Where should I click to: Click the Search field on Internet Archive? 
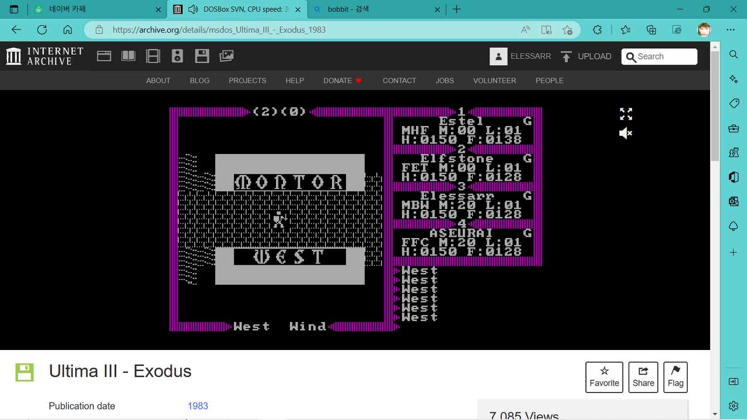click(x=659, y=57)
